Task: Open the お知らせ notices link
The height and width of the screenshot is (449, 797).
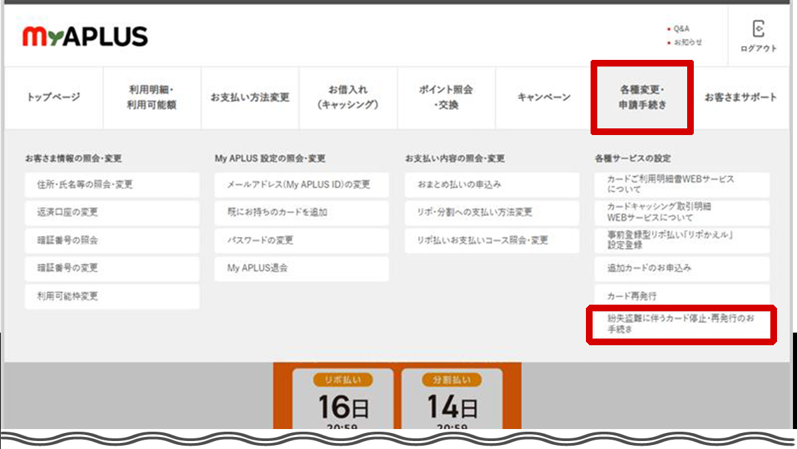Action: pyautogui.click(x=687, y=42)
